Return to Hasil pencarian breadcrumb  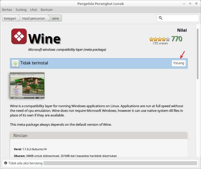click(34, 18)
